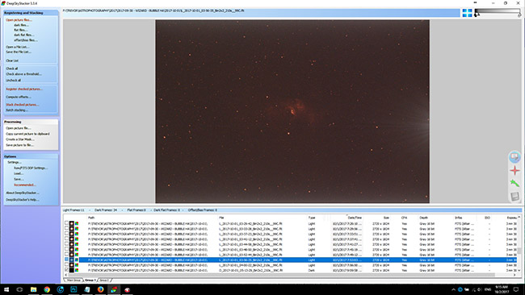The height and width of the screenshot is (295, 525).
Task: Click Clear List in sidebar
Action: 12,60
